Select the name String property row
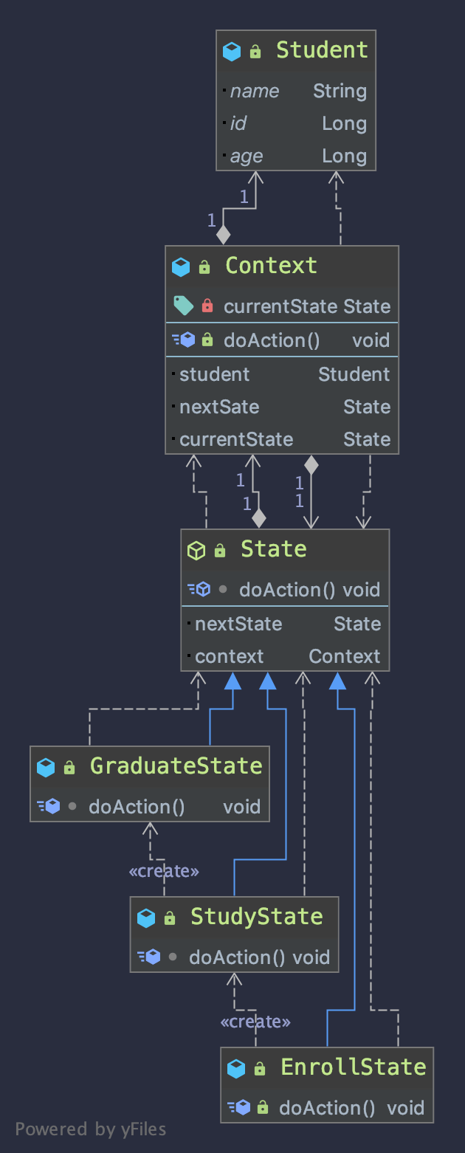Viewport: 465px width, 1153px height. click(296, 91)
